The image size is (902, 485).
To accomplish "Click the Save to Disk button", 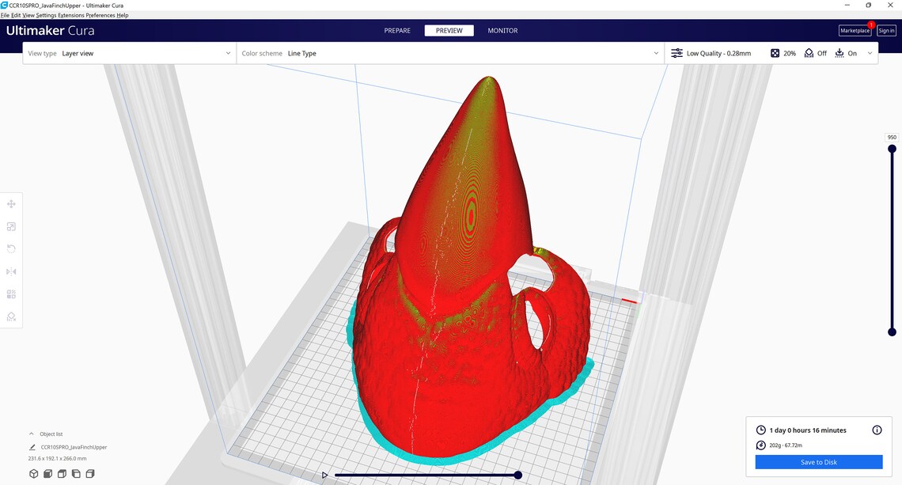I will click(818, 461).
